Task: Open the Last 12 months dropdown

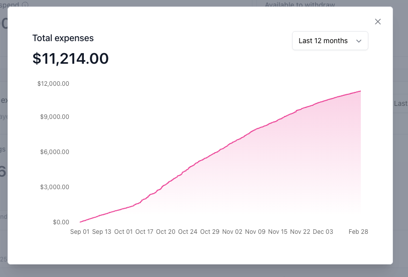Action: point(330,41)
